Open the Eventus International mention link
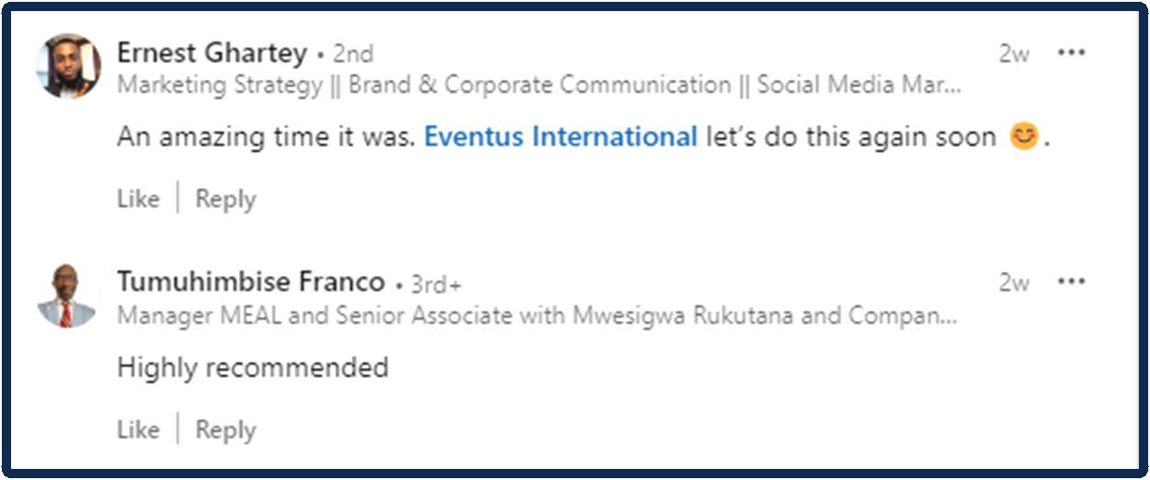 point(560,137)
